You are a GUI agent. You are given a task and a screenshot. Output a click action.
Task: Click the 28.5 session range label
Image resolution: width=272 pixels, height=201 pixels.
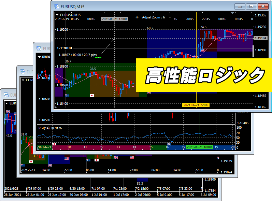(93, 69)
